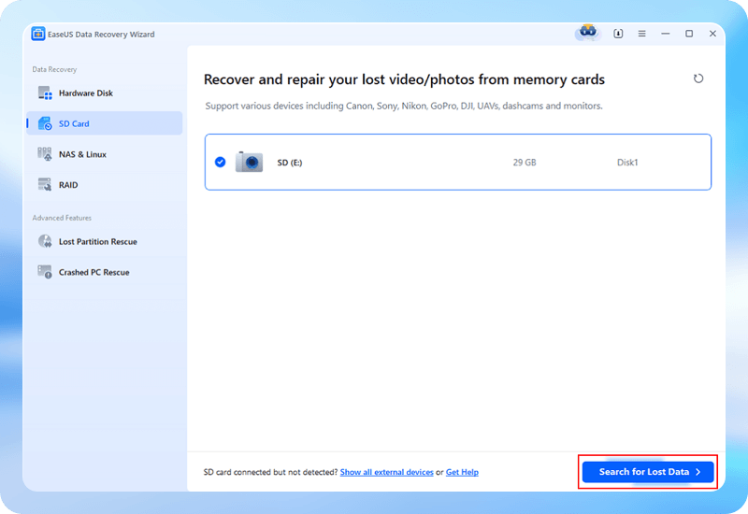
Task: Click the EaseUS Data Recovery Wizard title text
Action: pos(101,35)
